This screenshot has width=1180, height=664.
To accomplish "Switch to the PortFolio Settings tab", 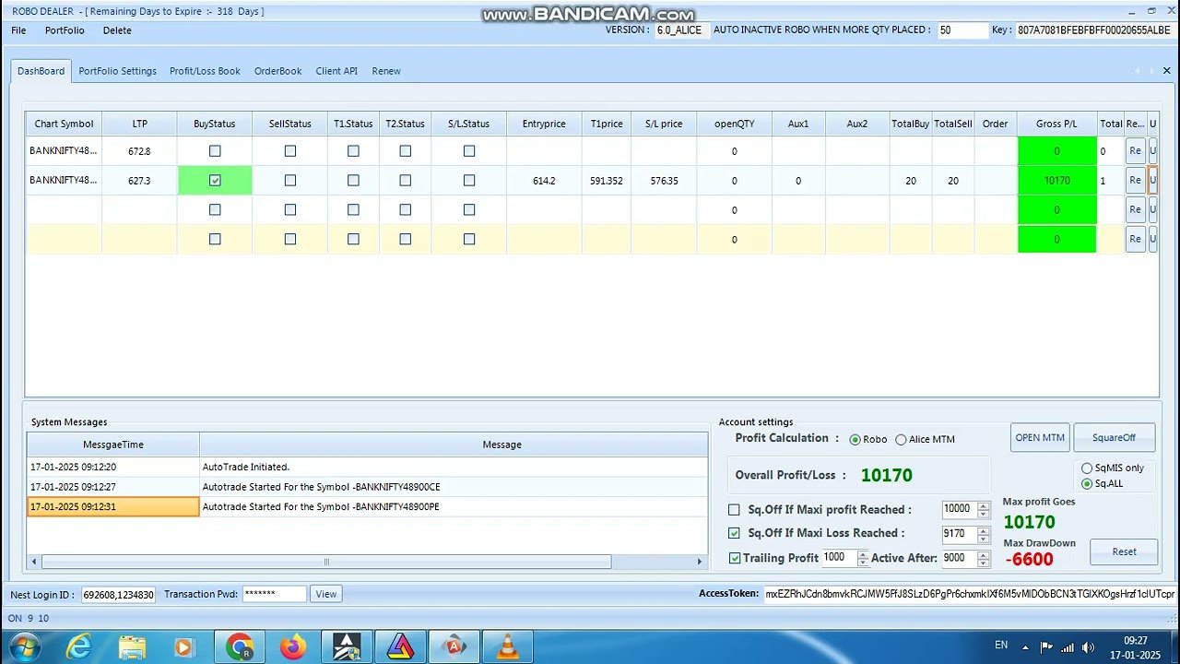I will coord(117,71).
